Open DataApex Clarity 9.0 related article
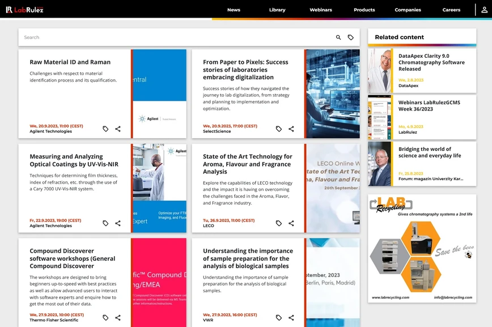The height and width of the screenshot is (327, 492). 431,62
